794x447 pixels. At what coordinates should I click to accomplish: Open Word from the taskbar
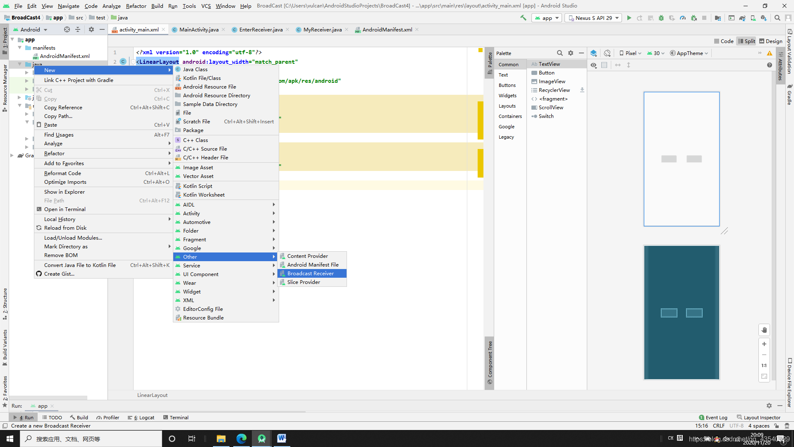tap(282, 439)
